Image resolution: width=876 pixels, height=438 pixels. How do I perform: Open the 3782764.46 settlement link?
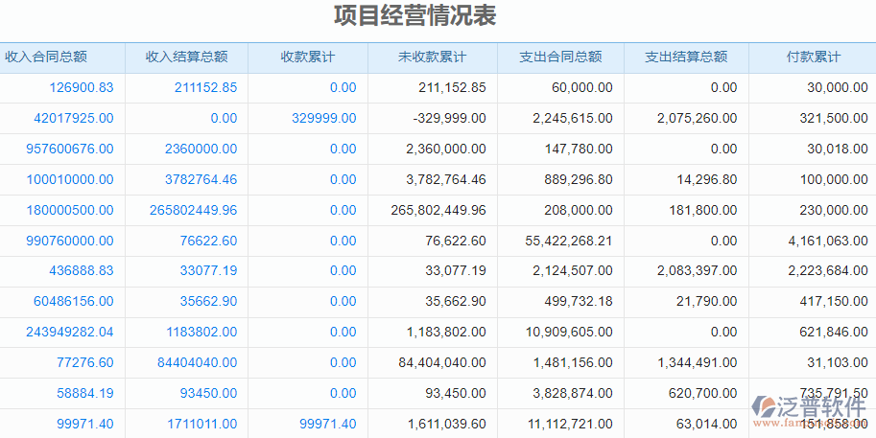[201, 180]
